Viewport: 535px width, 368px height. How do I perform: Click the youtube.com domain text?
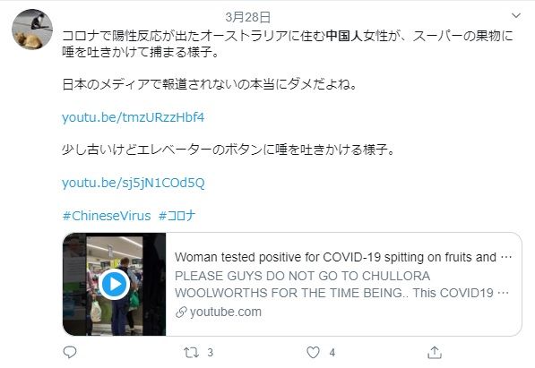[226, 312]
